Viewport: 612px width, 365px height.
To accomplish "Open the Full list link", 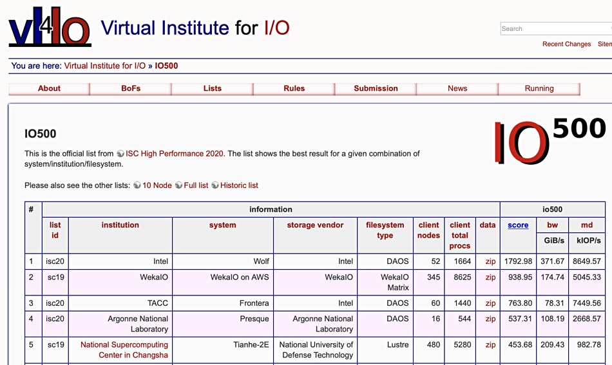I will [196, 185].
